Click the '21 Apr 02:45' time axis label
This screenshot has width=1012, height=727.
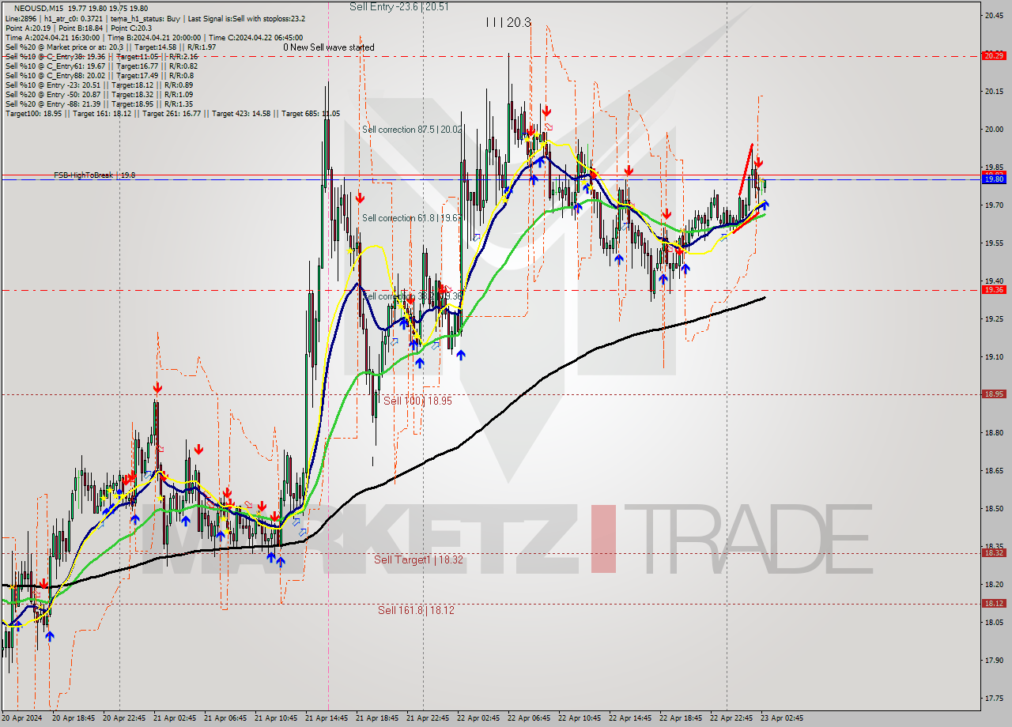pos(175,718)
